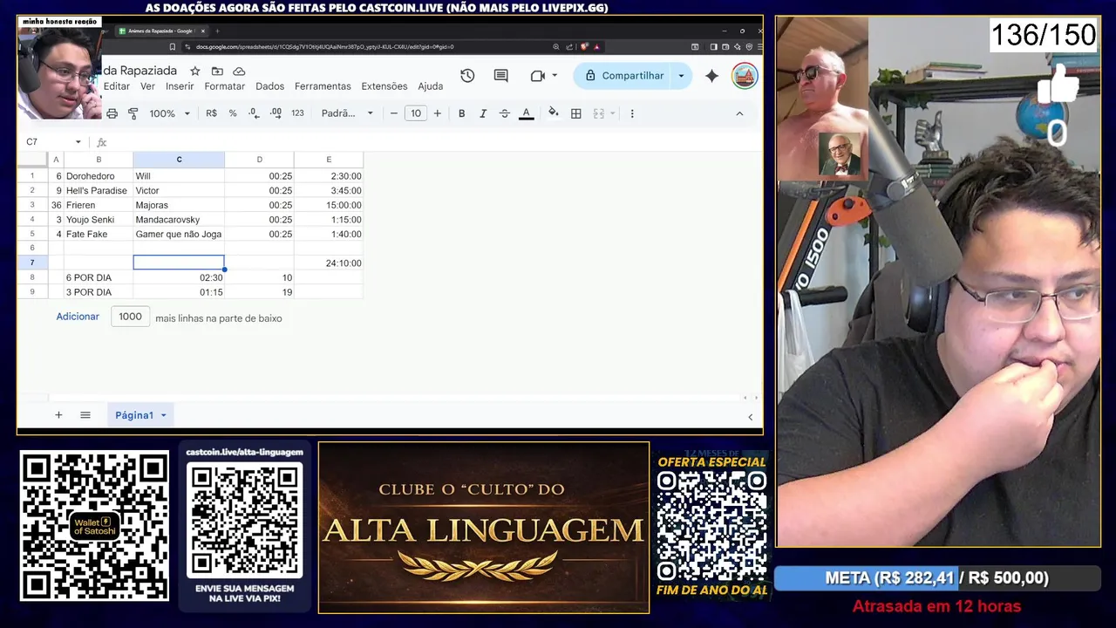Open the Extensões menu
Image resolution: width=1116 pixels, height=628 pixels.
point(384,86)
